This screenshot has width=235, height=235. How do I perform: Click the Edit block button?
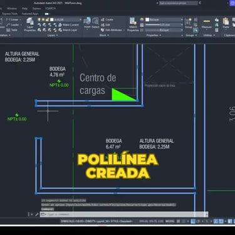click(x=105, y=25)
